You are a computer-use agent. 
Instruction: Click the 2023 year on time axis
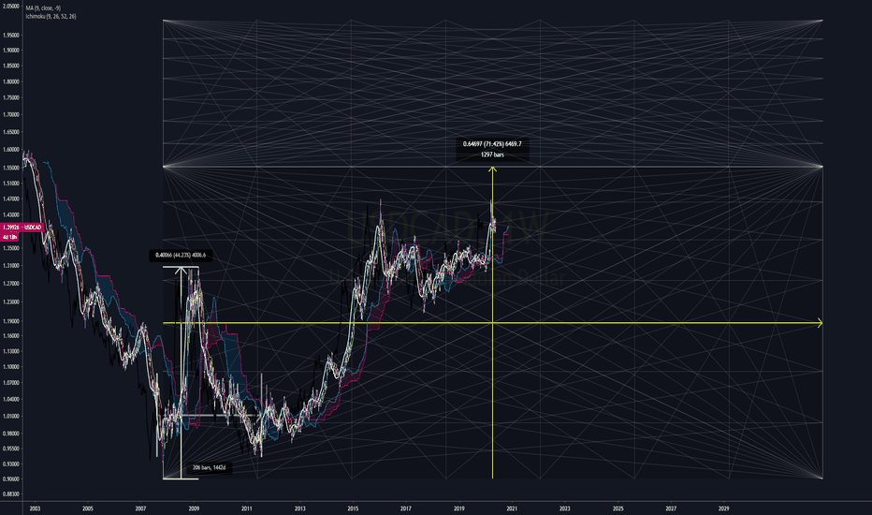tap(564, 508)
